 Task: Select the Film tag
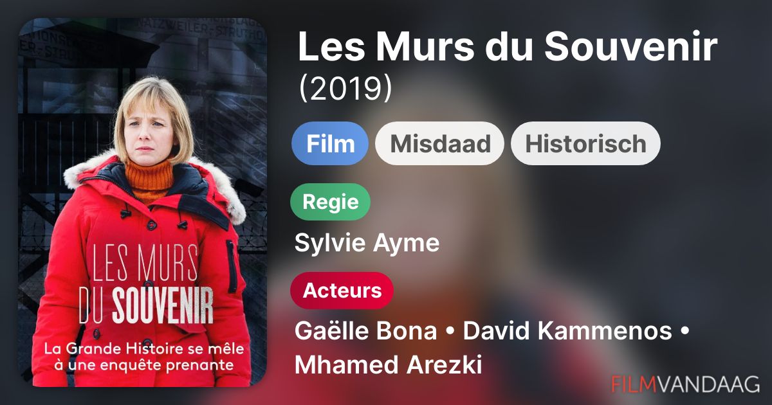(x=330, y=143)
